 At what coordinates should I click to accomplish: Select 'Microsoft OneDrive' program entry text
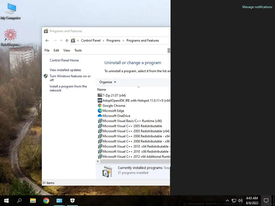[117, 116]
